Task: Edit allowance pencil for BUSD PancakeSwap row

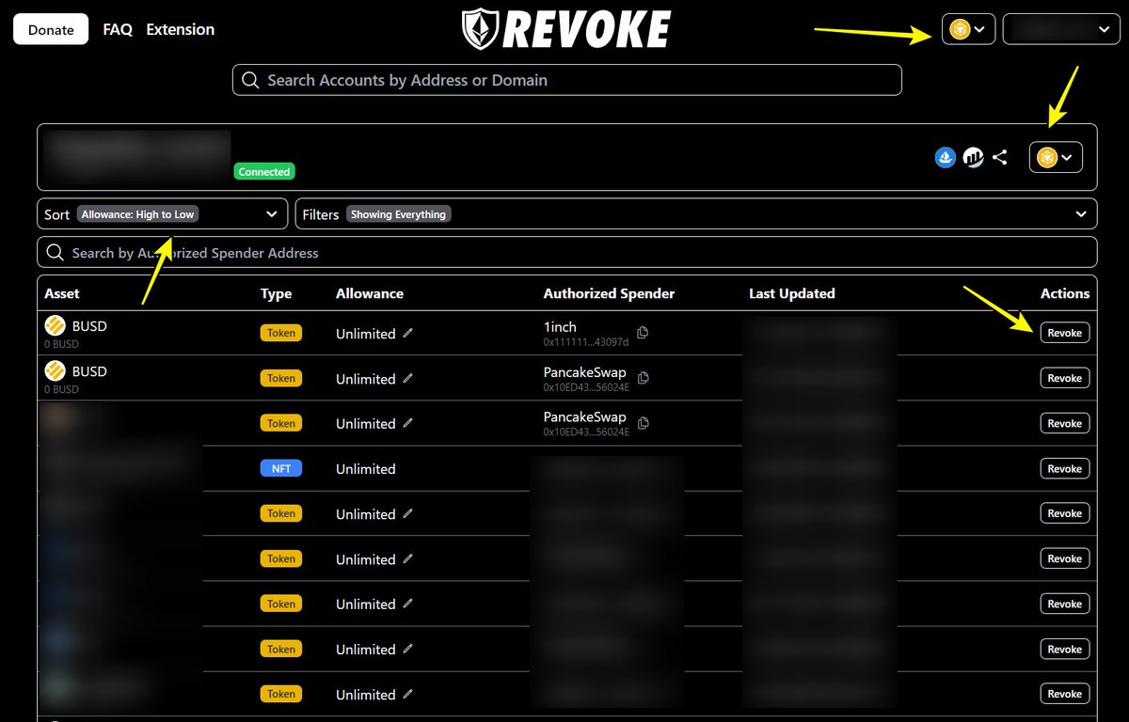Action: [407, 378]
